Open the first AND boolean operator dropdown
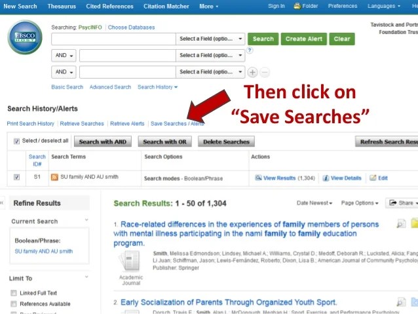Image resolution: width=418 pixels, height=314 pixels. (64, 56)
